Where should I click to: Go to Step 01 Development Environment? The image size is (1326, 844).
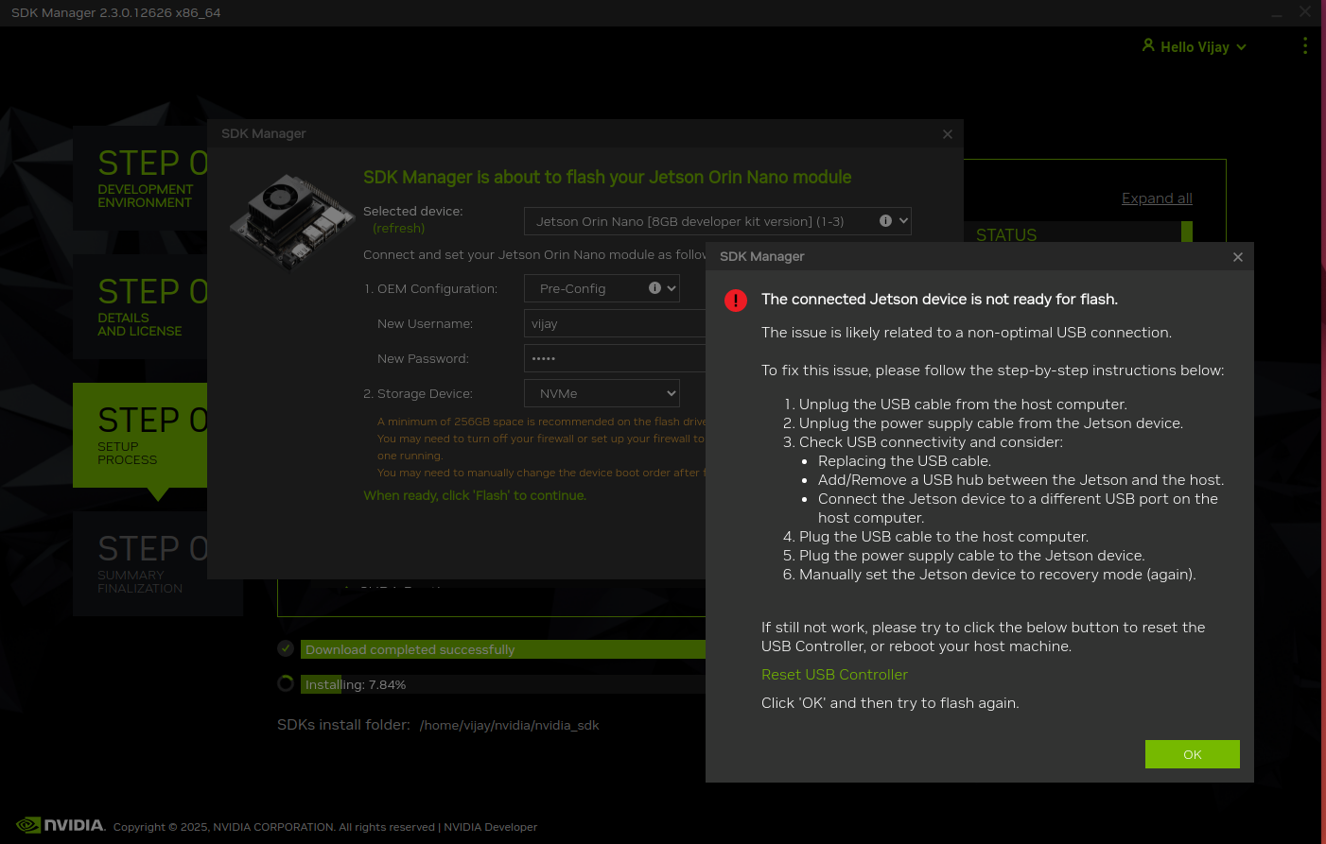(x=140, y=178)
